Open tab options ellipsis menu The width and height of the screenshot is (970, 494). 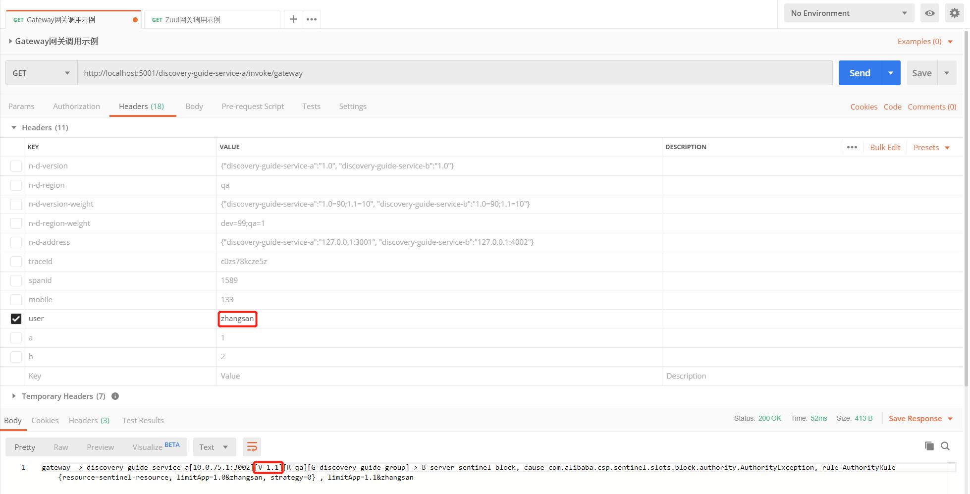point(312,19)
